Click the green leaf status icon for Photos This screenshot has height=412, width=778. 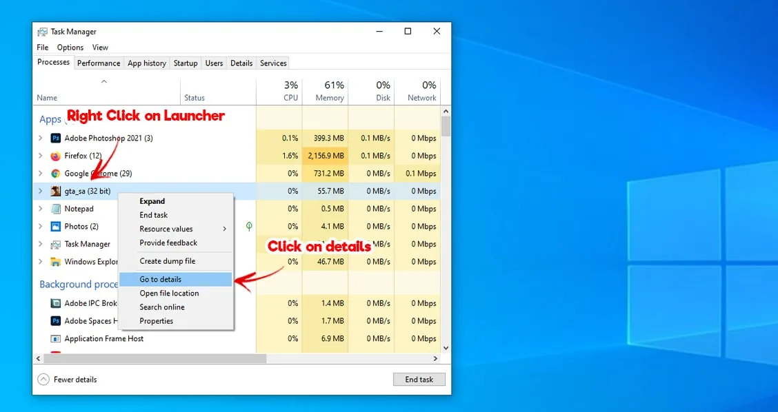[249, 226]
